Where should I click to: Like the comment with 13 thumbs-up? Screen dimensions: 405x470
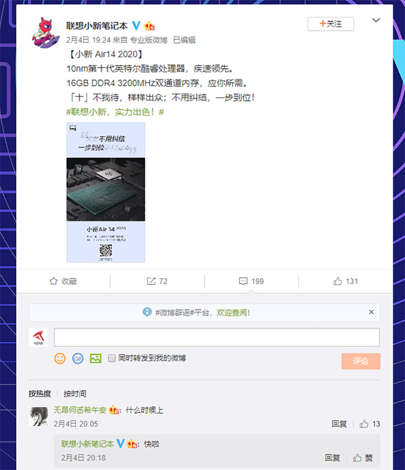coord(364,424)
